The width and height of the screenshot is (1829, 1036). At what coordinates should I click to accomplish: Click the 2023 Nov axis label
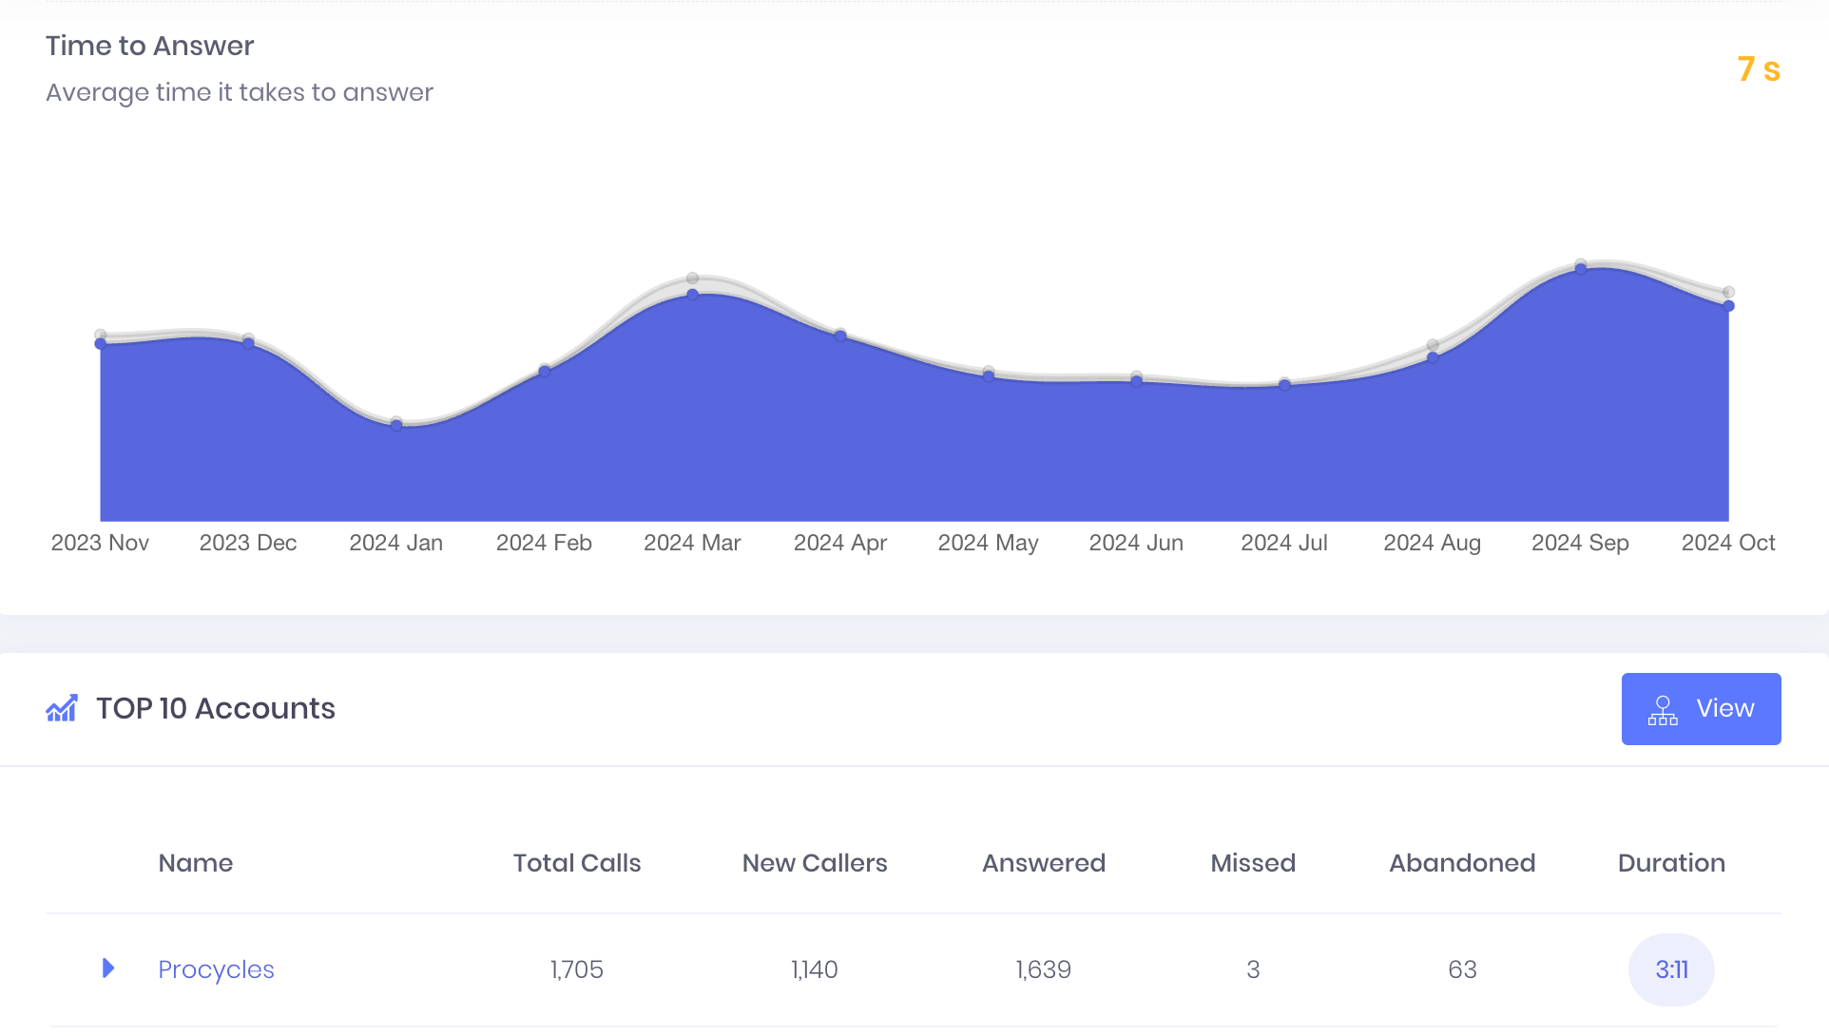coord(99,543)
